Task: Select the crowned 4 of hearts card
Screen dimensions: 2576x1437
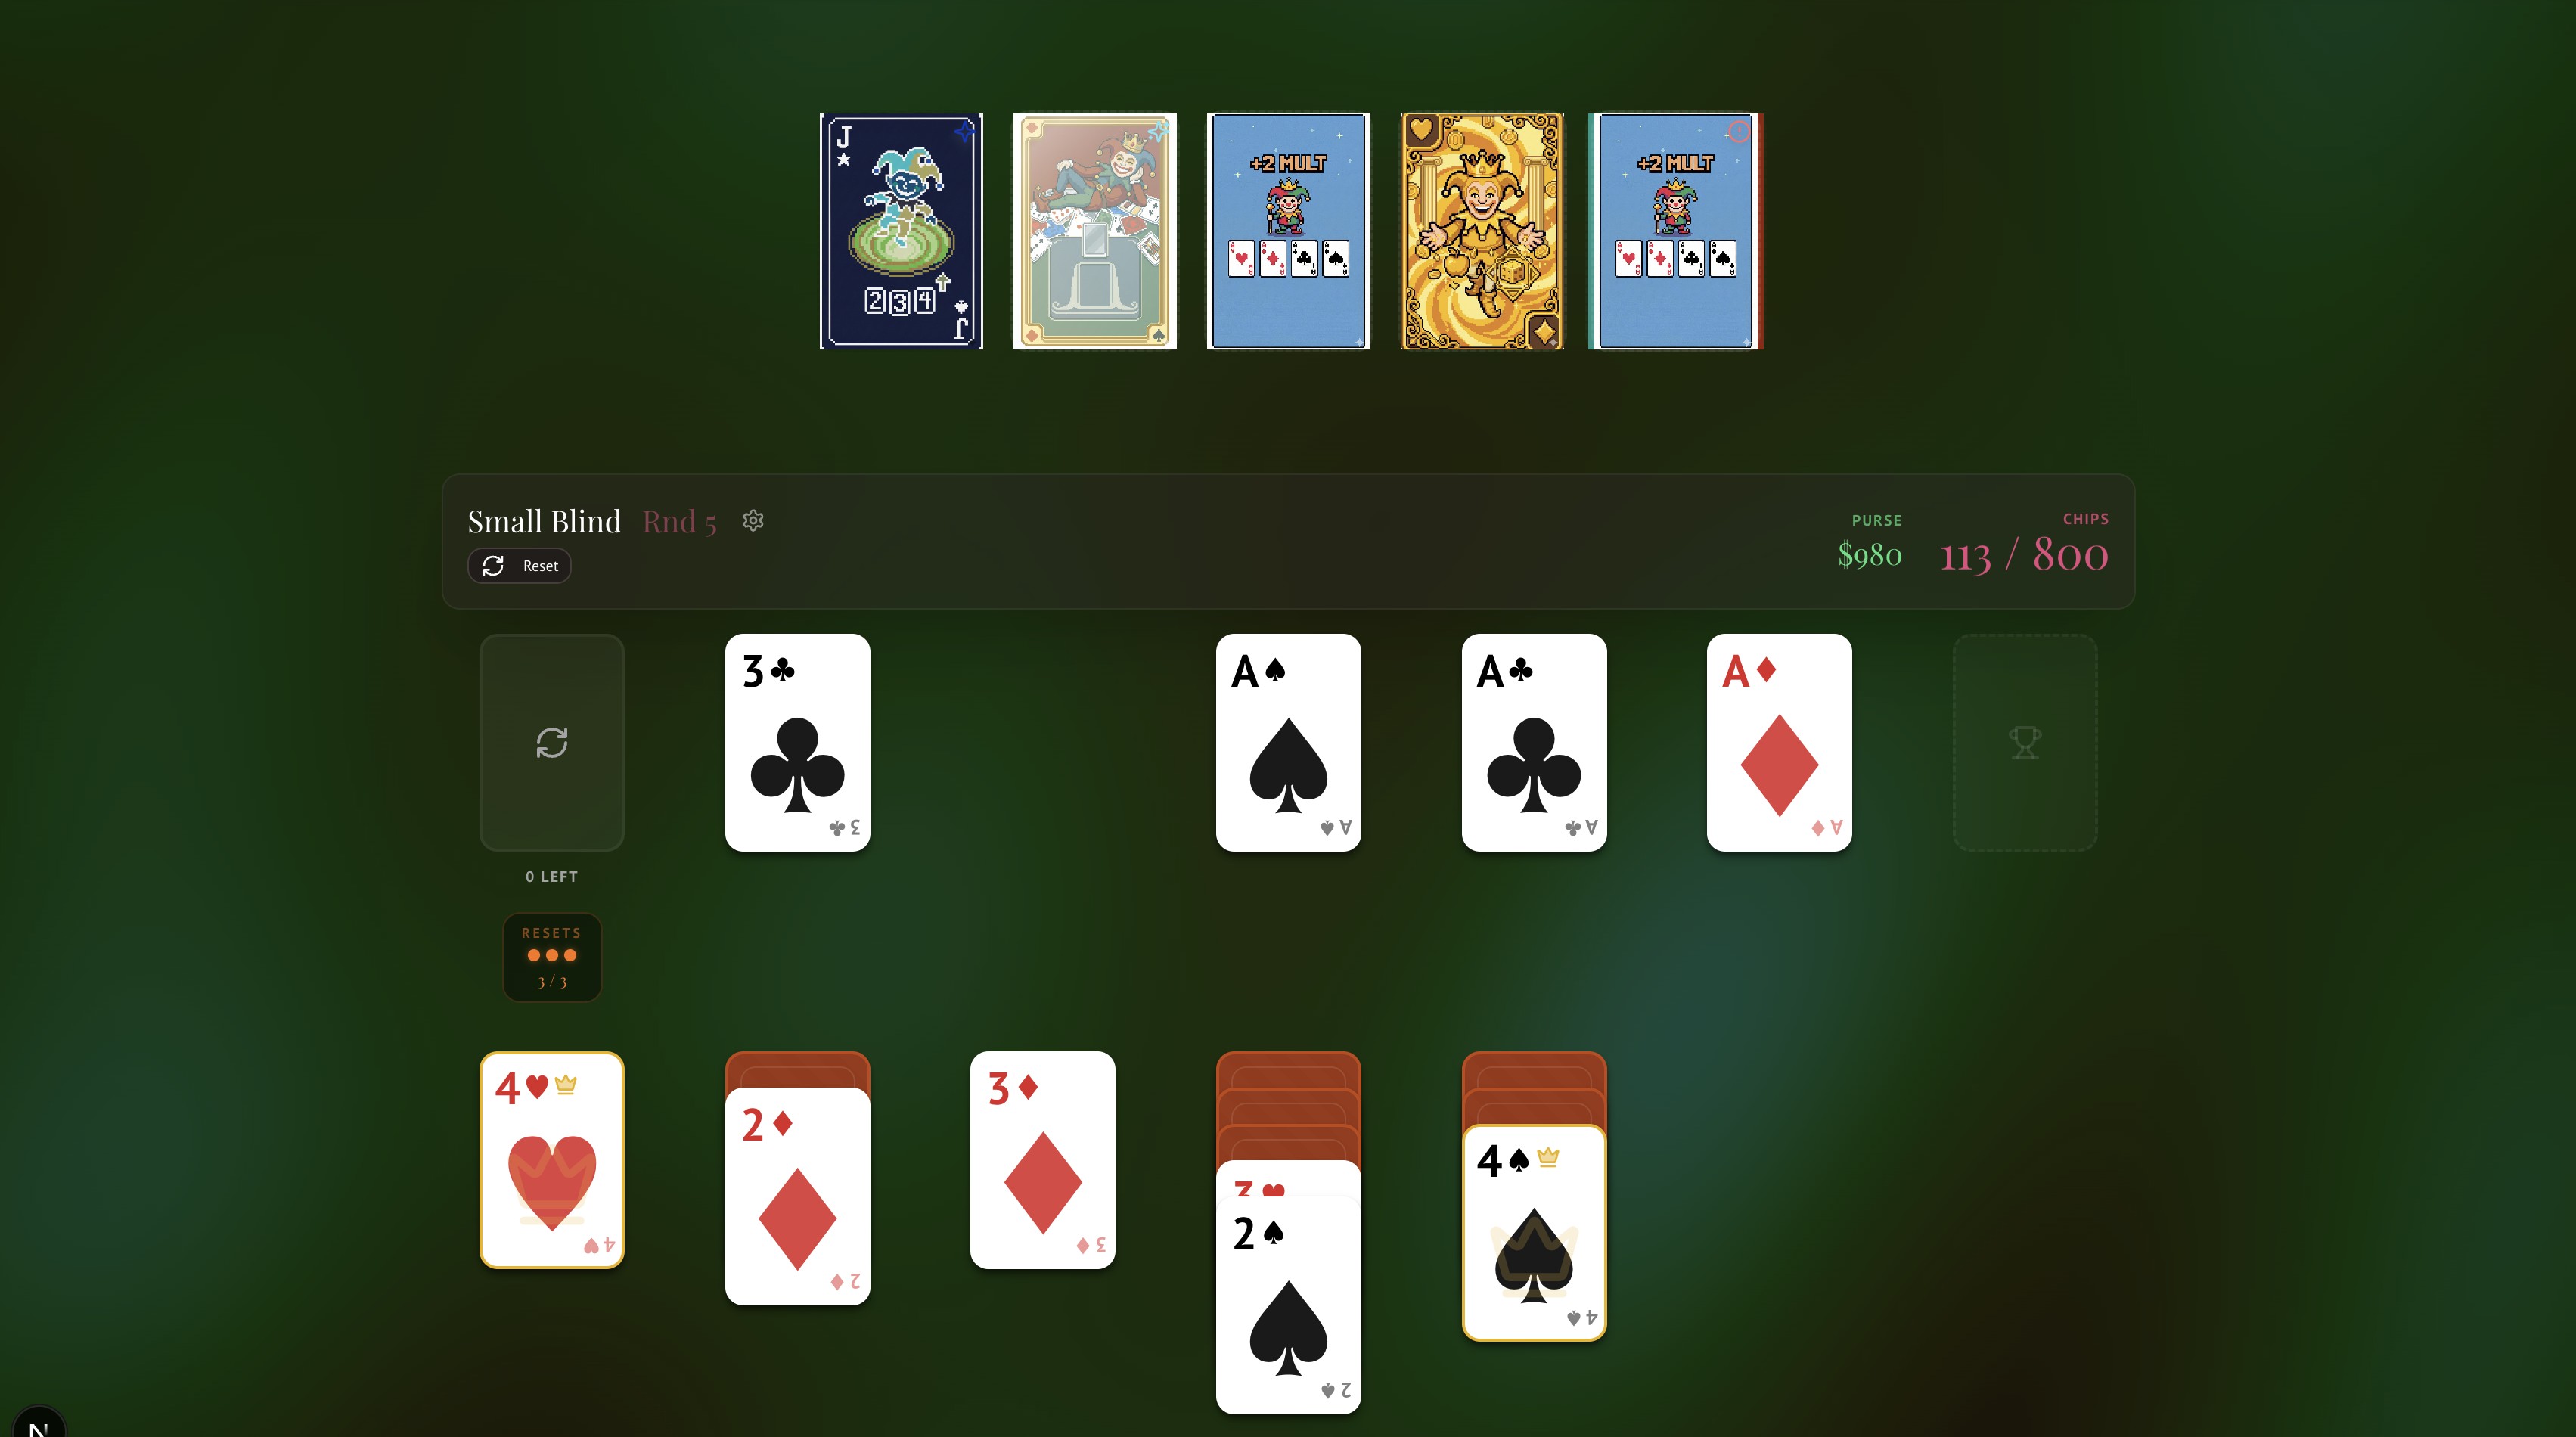Action: [x=552, y=1160]
